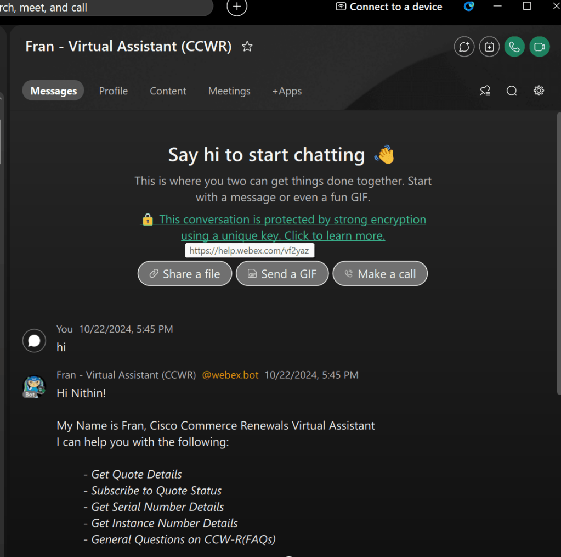
Task: Open the +Apps tab
Action: coord(287,91)
